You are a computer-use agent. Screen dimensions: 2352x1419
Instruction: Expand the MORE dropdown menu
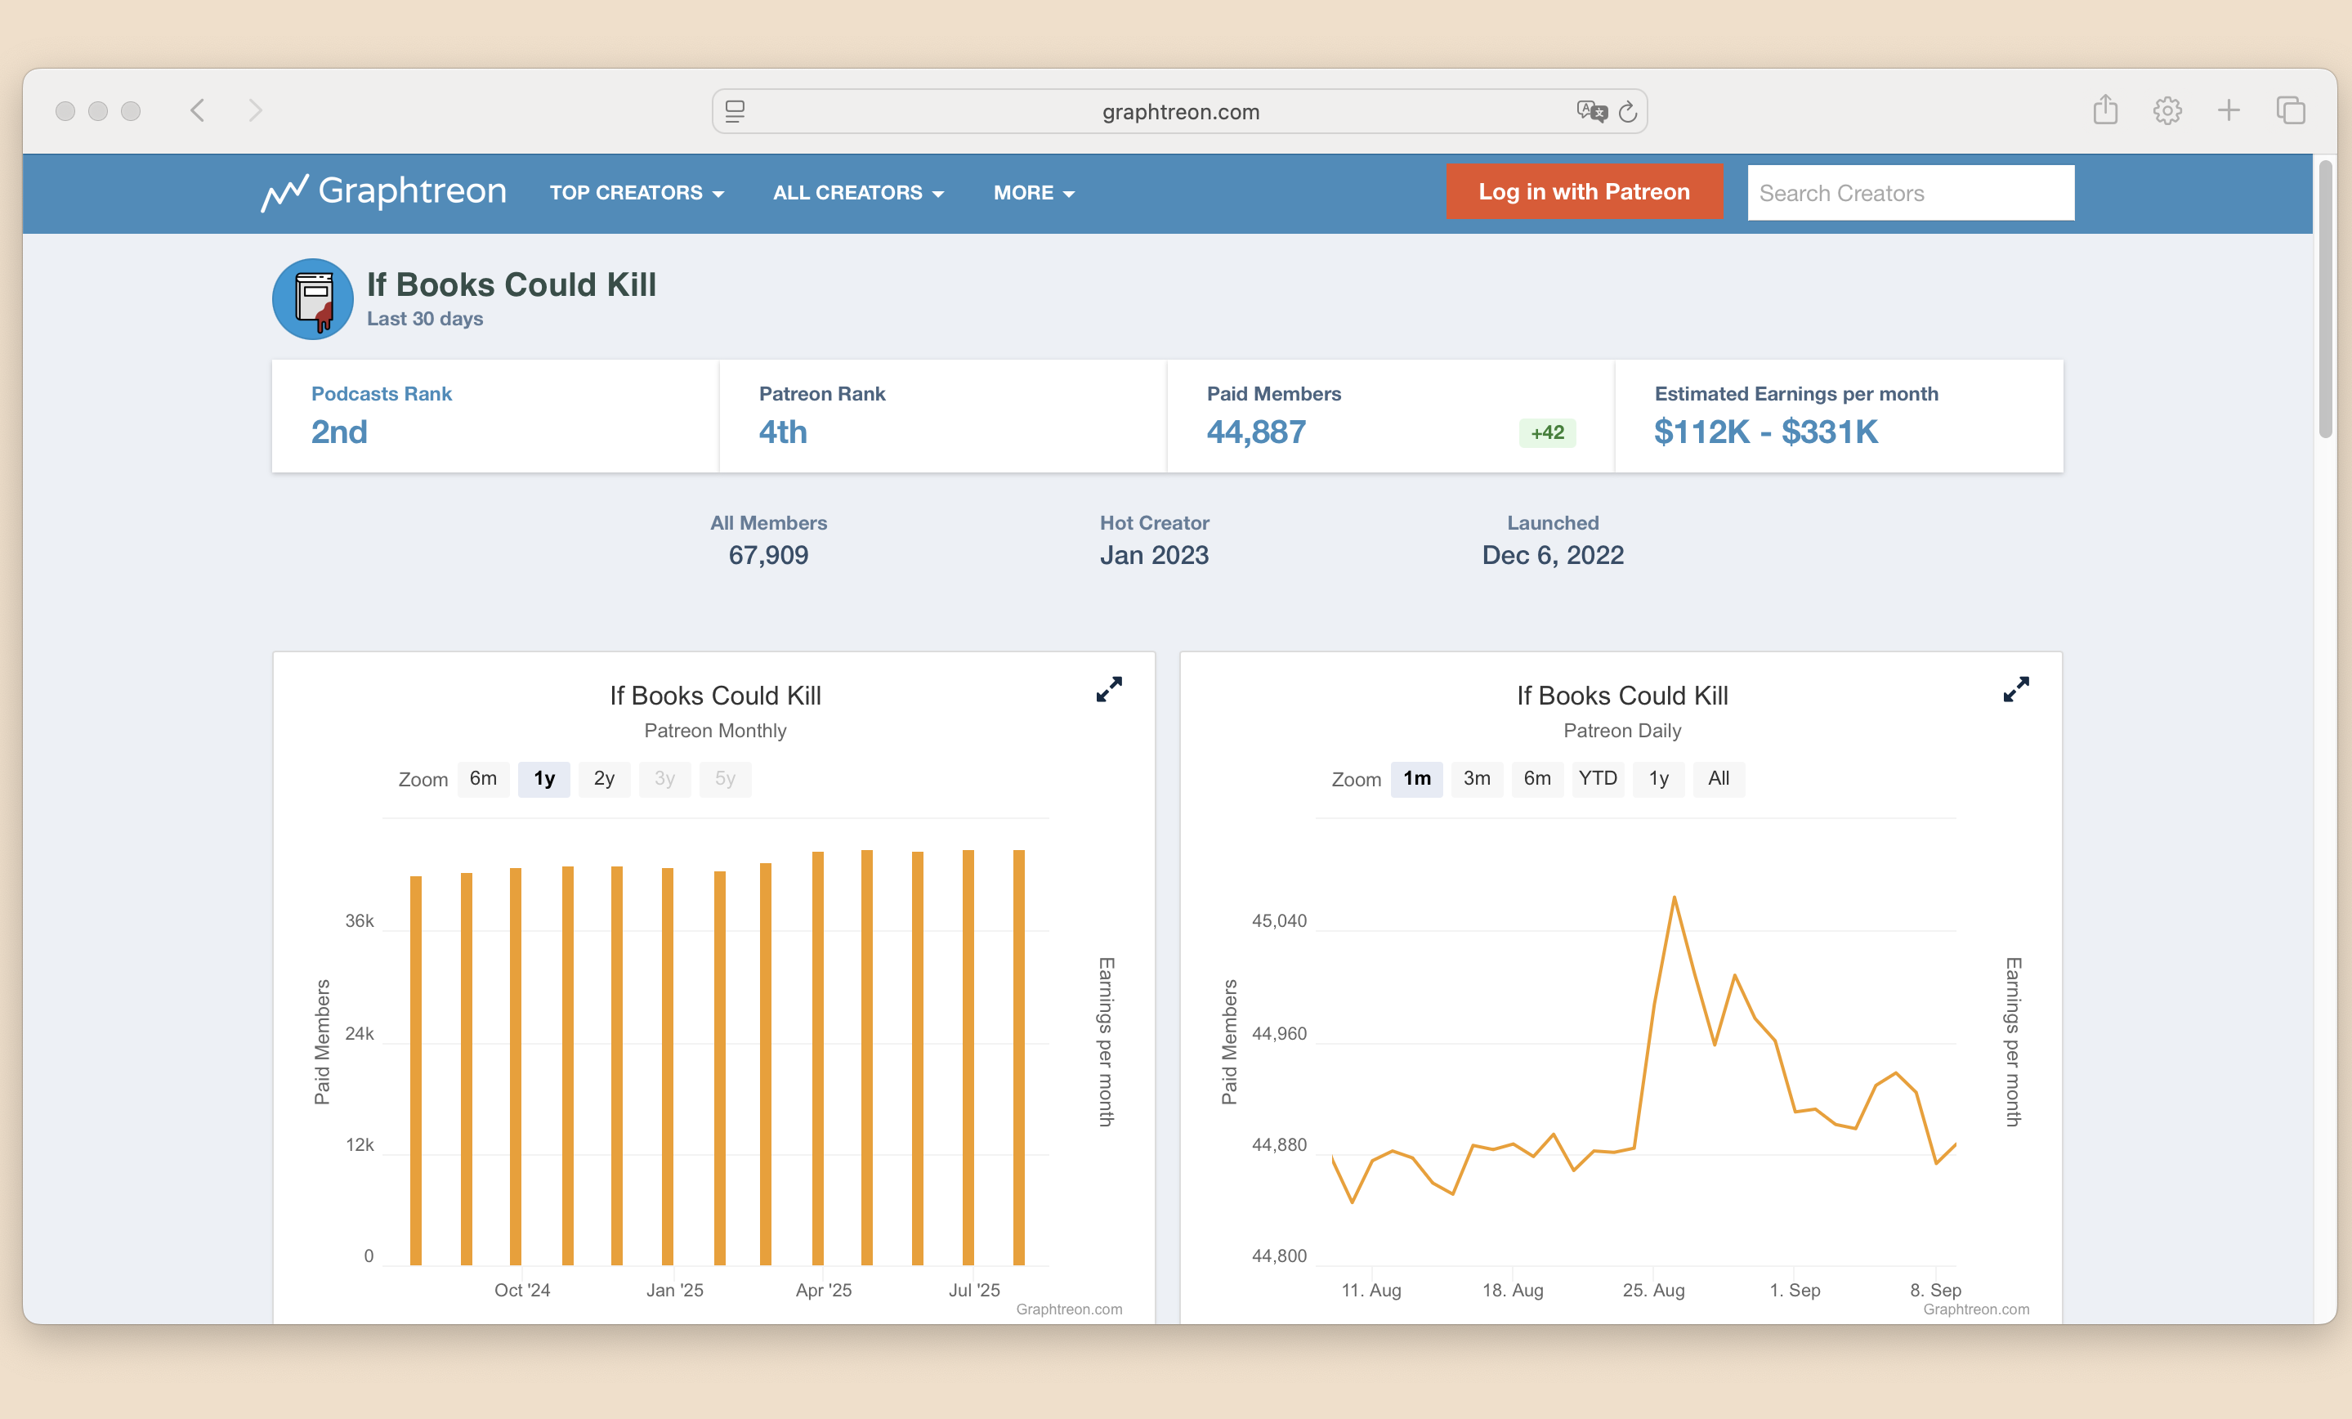pos(1033,193)
